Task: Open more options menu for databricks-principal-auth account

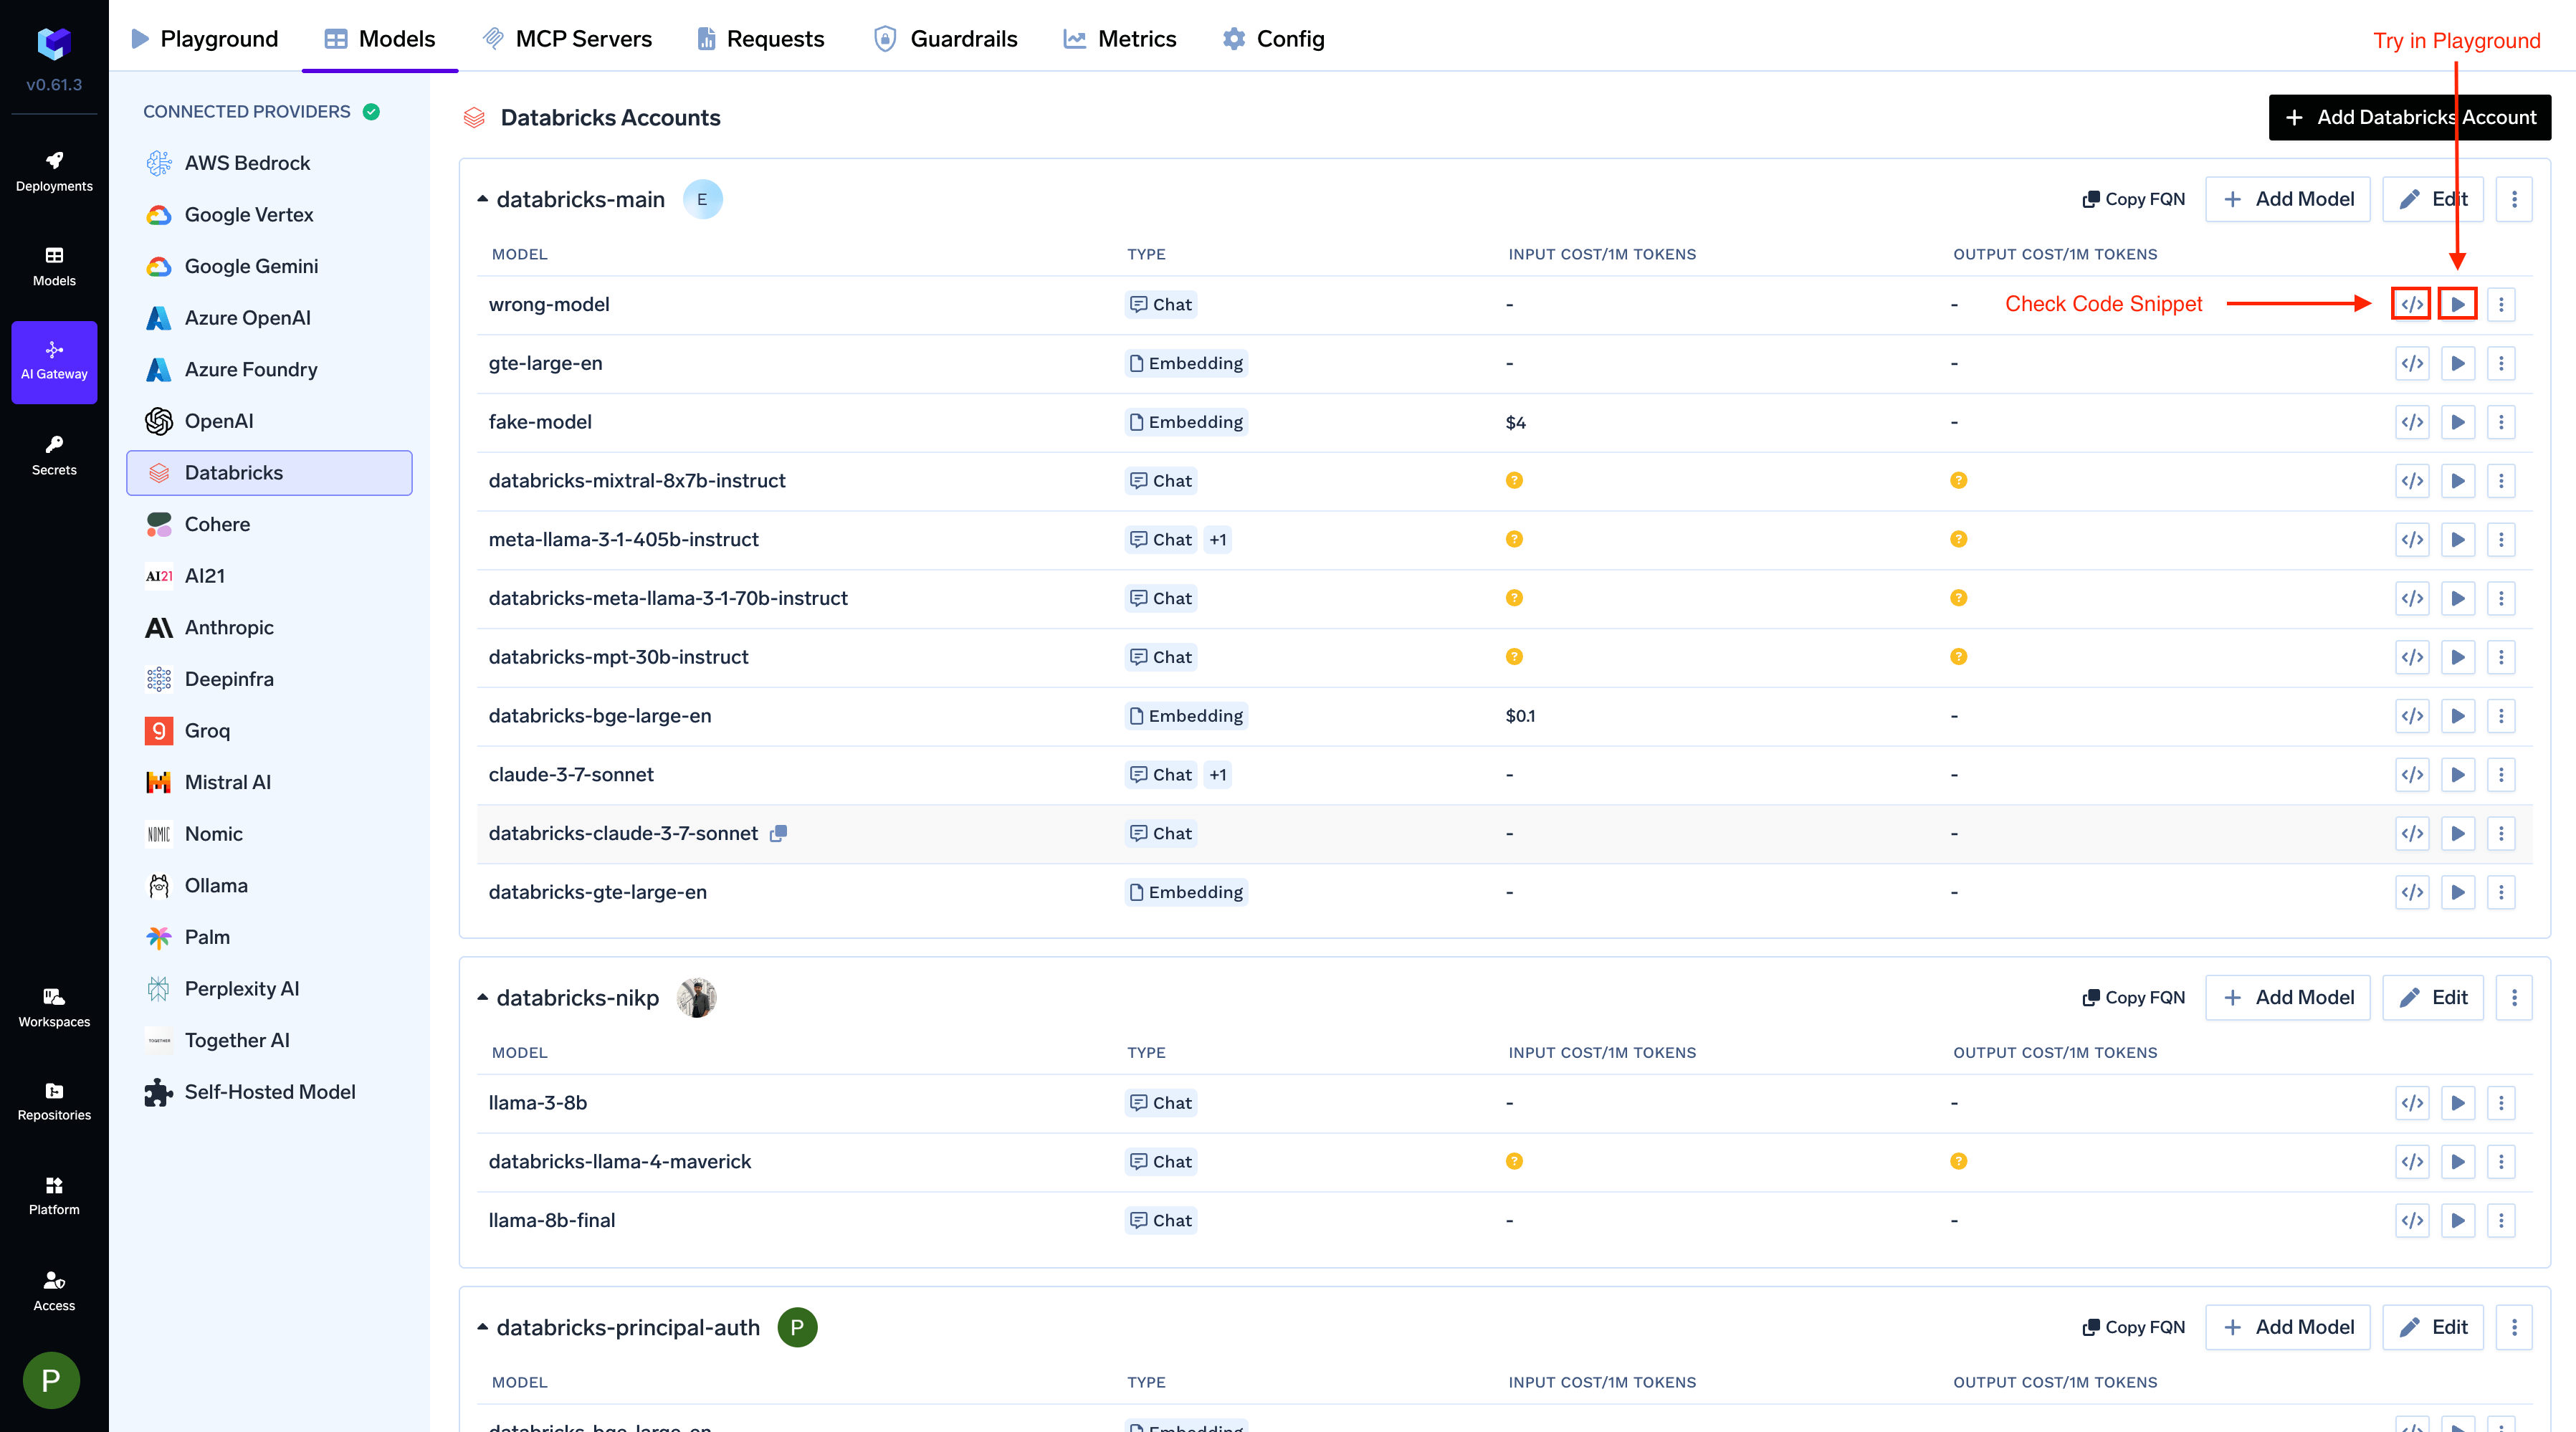Action: [x=2514, y=1327]
